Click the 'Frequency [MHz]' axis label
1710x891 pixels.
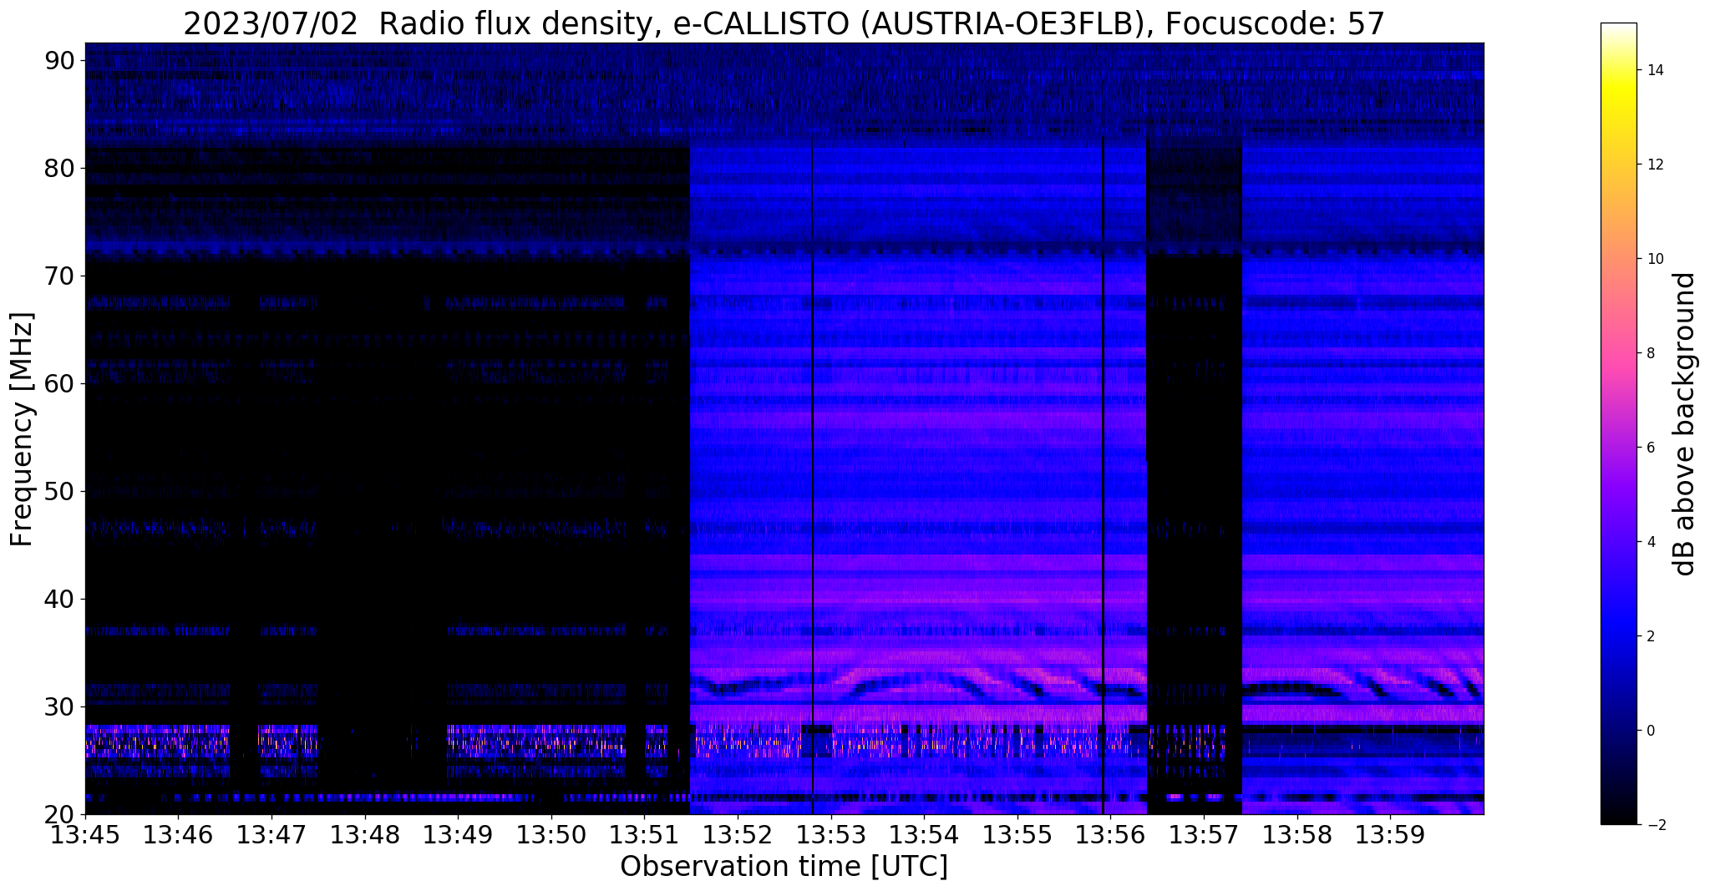(23, 429)
